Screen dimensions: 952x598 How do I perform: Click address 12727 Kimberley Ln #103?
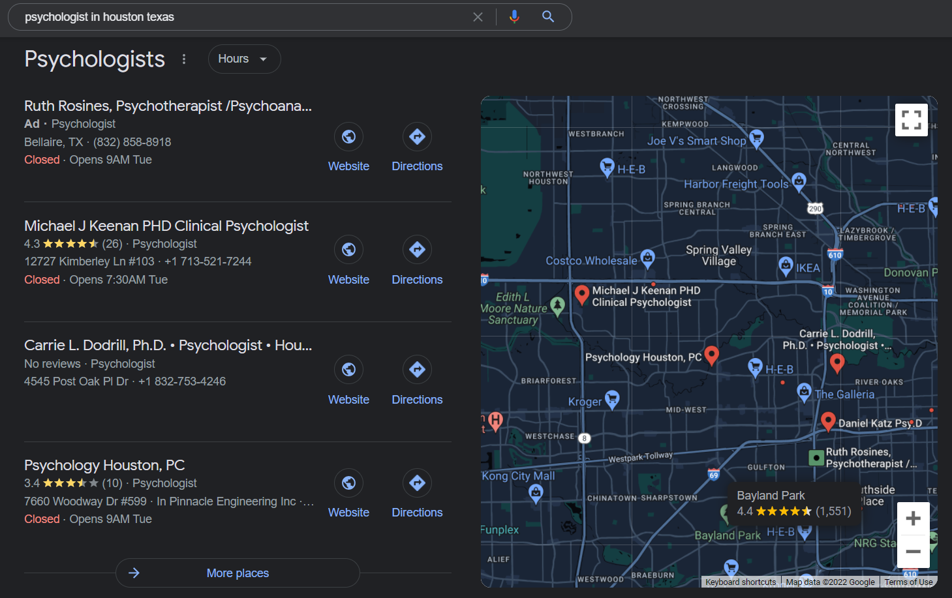coord(89,262)
